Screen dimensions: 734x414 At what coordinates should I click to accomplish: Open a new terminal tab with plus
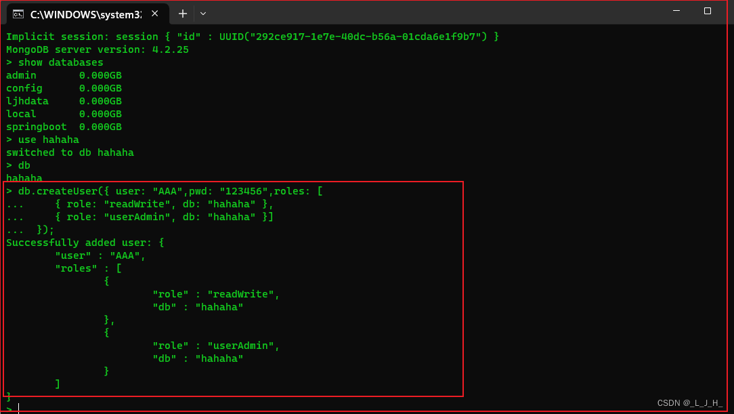[183, 14]
